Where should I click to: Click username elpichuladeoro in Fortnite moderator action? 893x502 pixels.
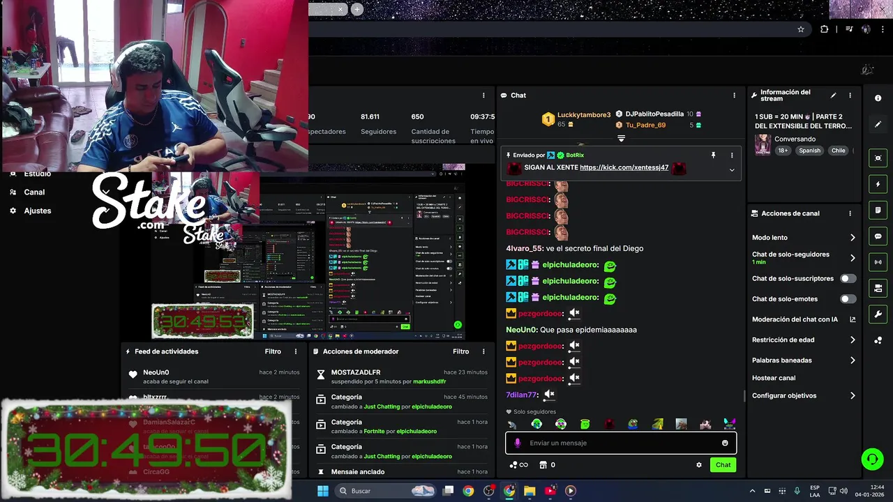click(x=417, y=432)
